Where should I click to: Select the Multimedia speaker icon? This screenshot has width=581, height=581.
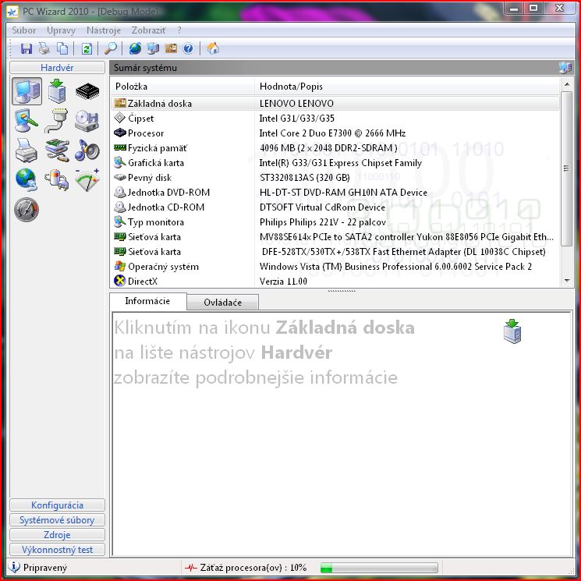[x=87, y=150]
